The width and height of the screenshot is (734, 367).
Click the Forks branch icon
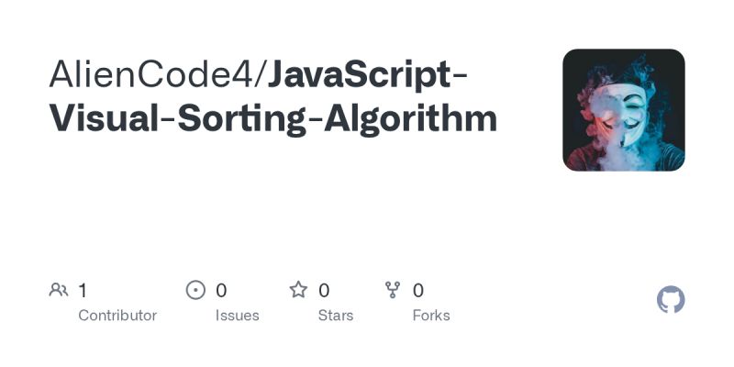pyautogui.click(x=393, y=291)
